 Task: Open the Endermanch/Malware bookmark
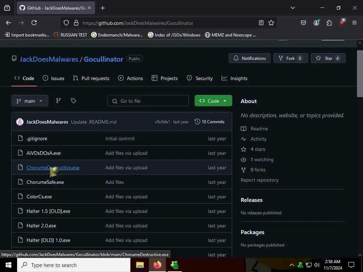pyautogui.click(x=117, y=35)
